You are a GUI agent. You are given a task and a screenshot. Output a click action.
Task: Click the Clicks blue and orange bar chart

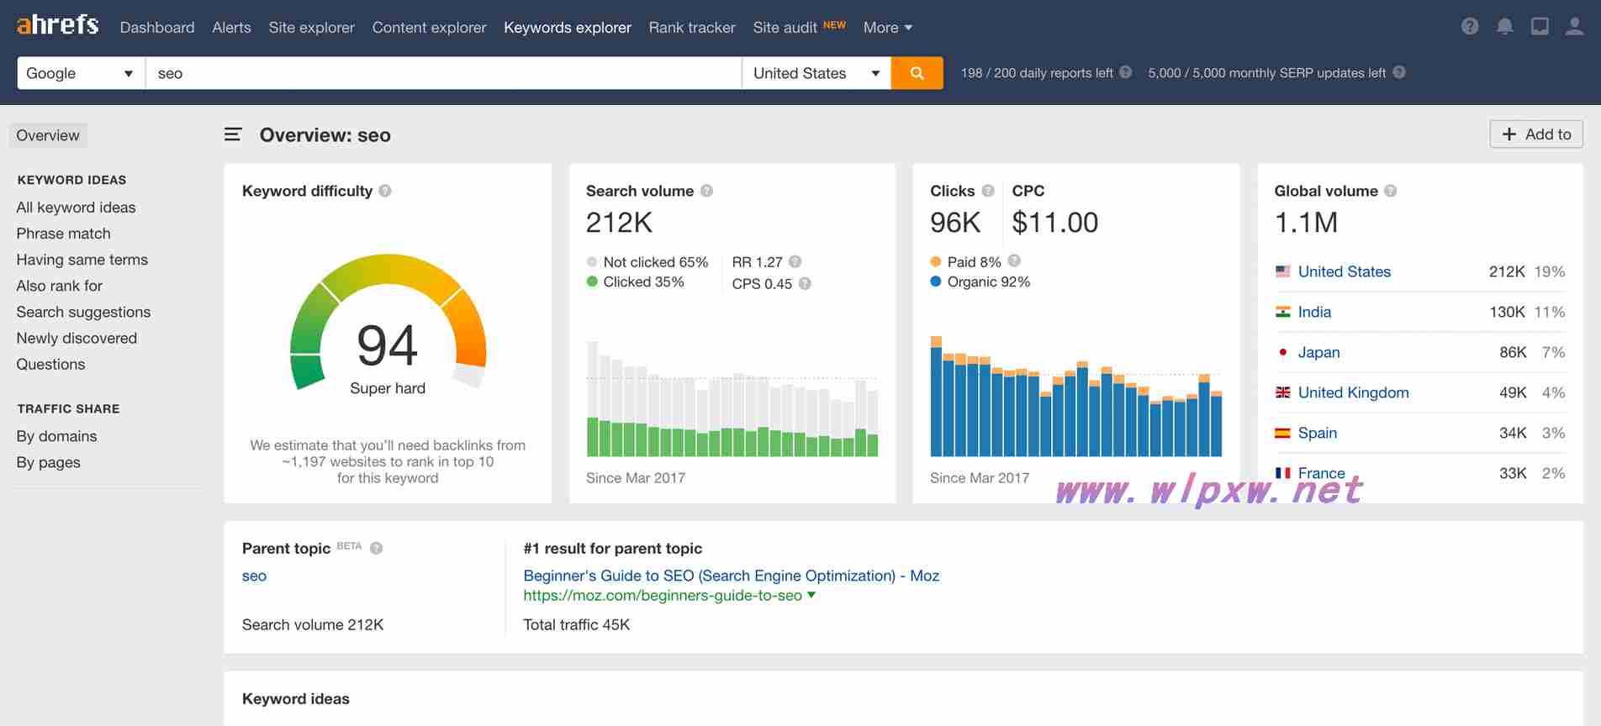tap(1075, 396)
